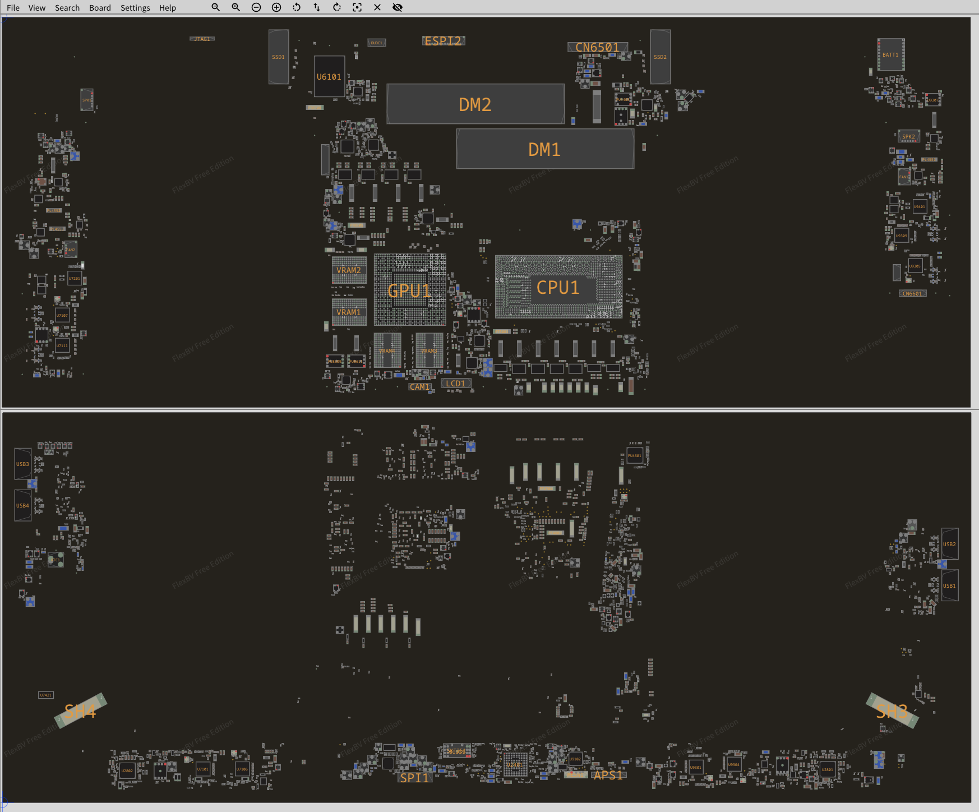Rotate board clockwise
The width and height of the screenshot is (979, 812).
337,7
